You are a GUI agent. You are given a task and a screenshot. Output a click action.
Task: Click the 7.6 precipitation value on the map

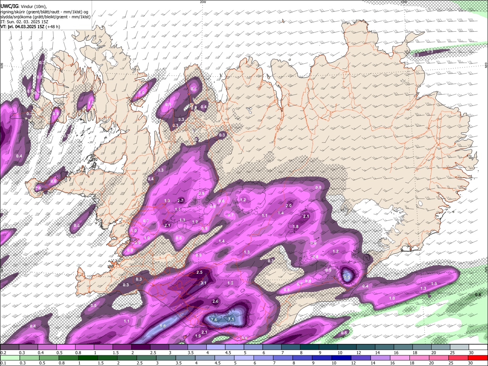tap(214, 320)
